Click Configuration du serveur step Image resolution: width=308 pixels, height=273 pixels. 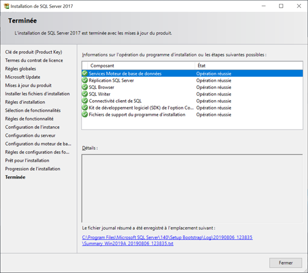(x=30, y=136)
